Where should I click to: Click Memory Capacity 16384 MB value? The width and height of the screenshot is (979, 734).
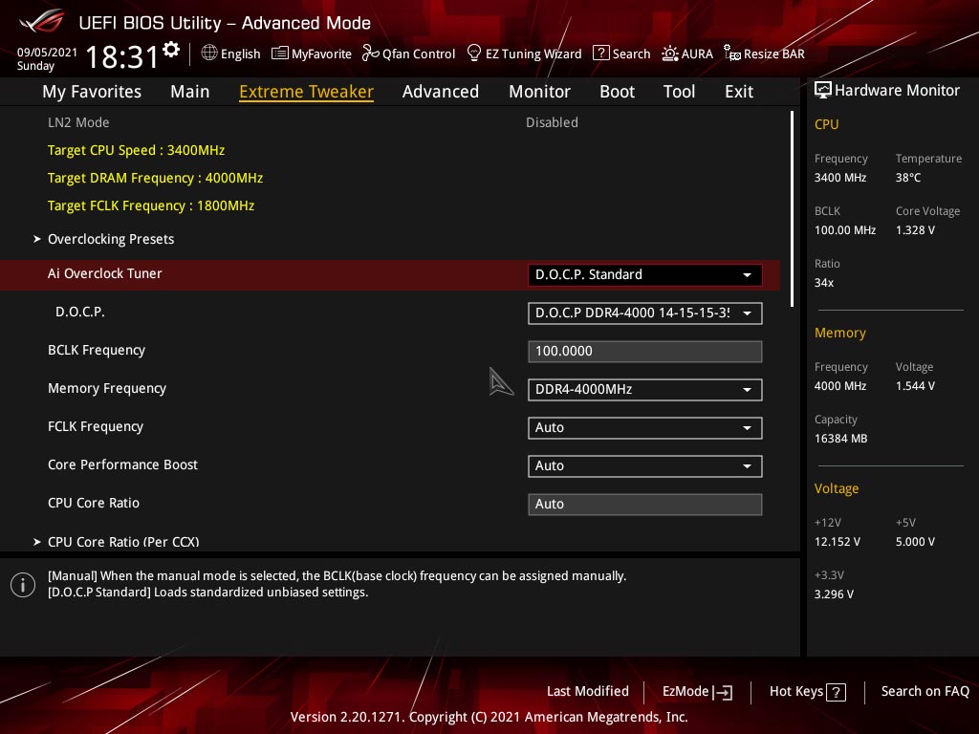(x=840, y=439)
